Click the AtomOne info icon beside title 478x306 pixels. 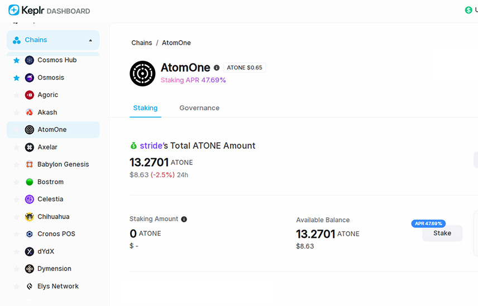point(217,68)
